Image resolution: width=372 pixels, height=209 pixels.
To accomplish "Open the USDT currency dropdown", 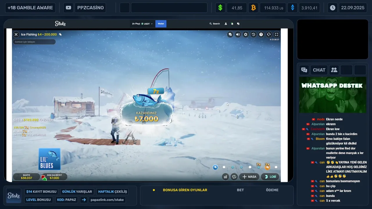I will [142, 24].
